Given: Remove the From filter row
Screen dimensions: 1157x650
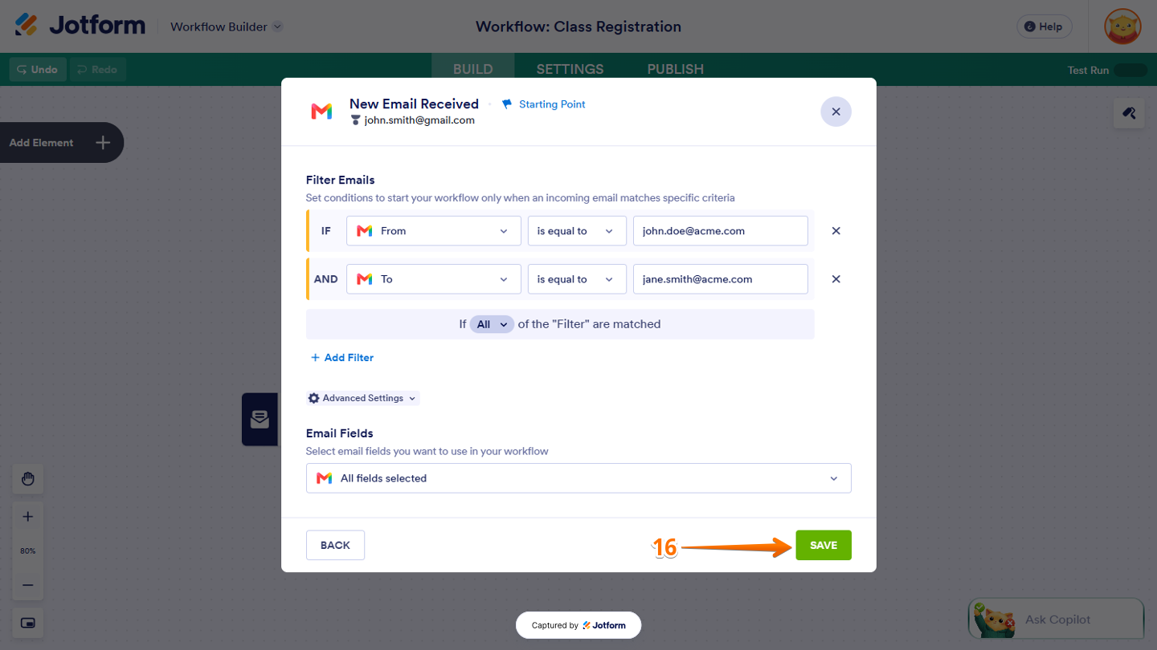Looking at the screenshot, I should pos(836,231).
